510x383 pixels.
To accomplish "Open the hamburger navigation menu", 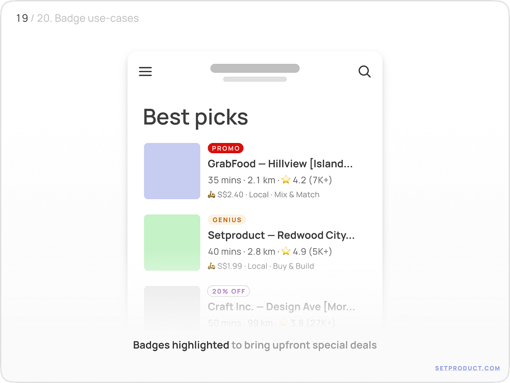I will [x=145, y=71].
